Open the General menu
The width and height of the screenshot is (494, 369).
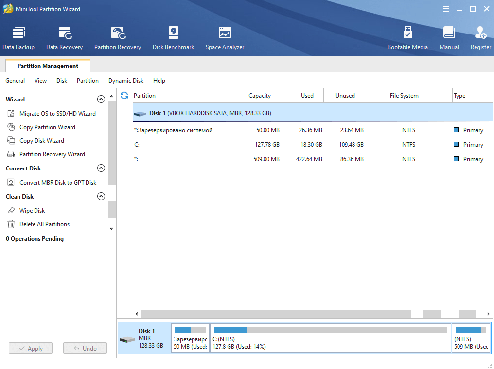(15, 81)
